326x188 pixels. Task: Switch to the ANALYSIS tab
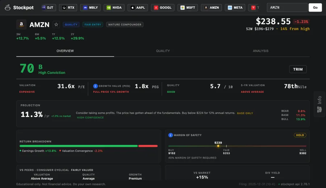[260, 51]
